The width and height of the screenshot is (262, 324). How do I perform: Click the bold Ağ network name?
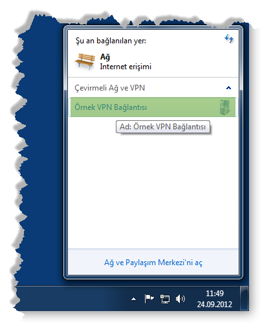click(105, 57)
